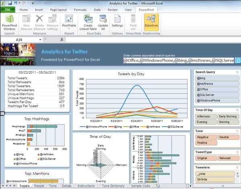Click the insert new worksheet icon
Image resolution: width=241 pixels, height=189 pixels.
[x=158, y=186]
